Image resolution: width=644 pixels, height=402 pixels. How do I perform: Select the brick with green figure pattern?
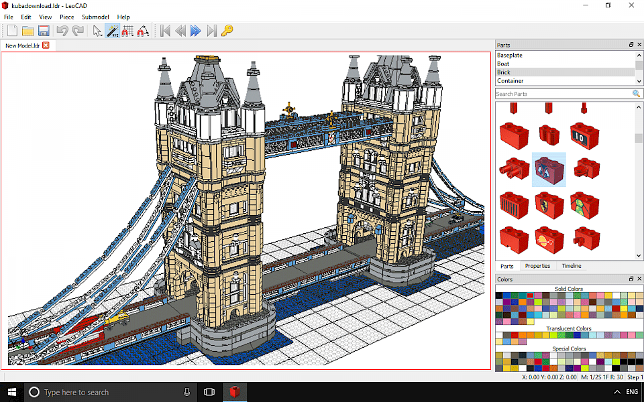(x=584, y=205)
